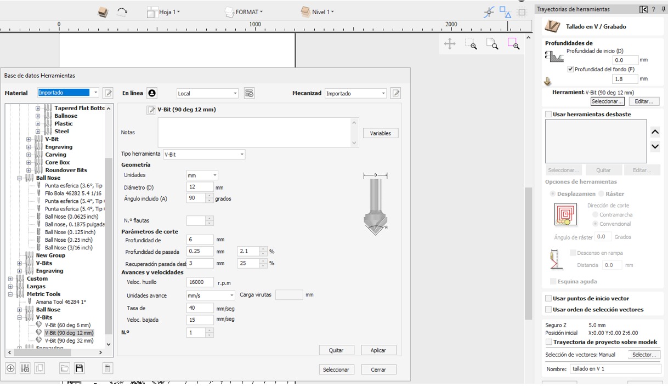Check Usar puntos de inicio vector
The width and height of the screenshot is (668, 387).
tap(547, 298)
